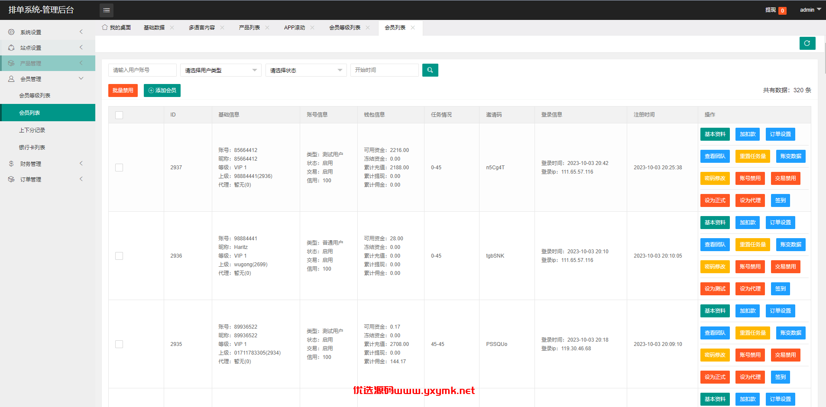
Task: Collapse the 会员管理 sidebar menu
Action: point(48,79)
